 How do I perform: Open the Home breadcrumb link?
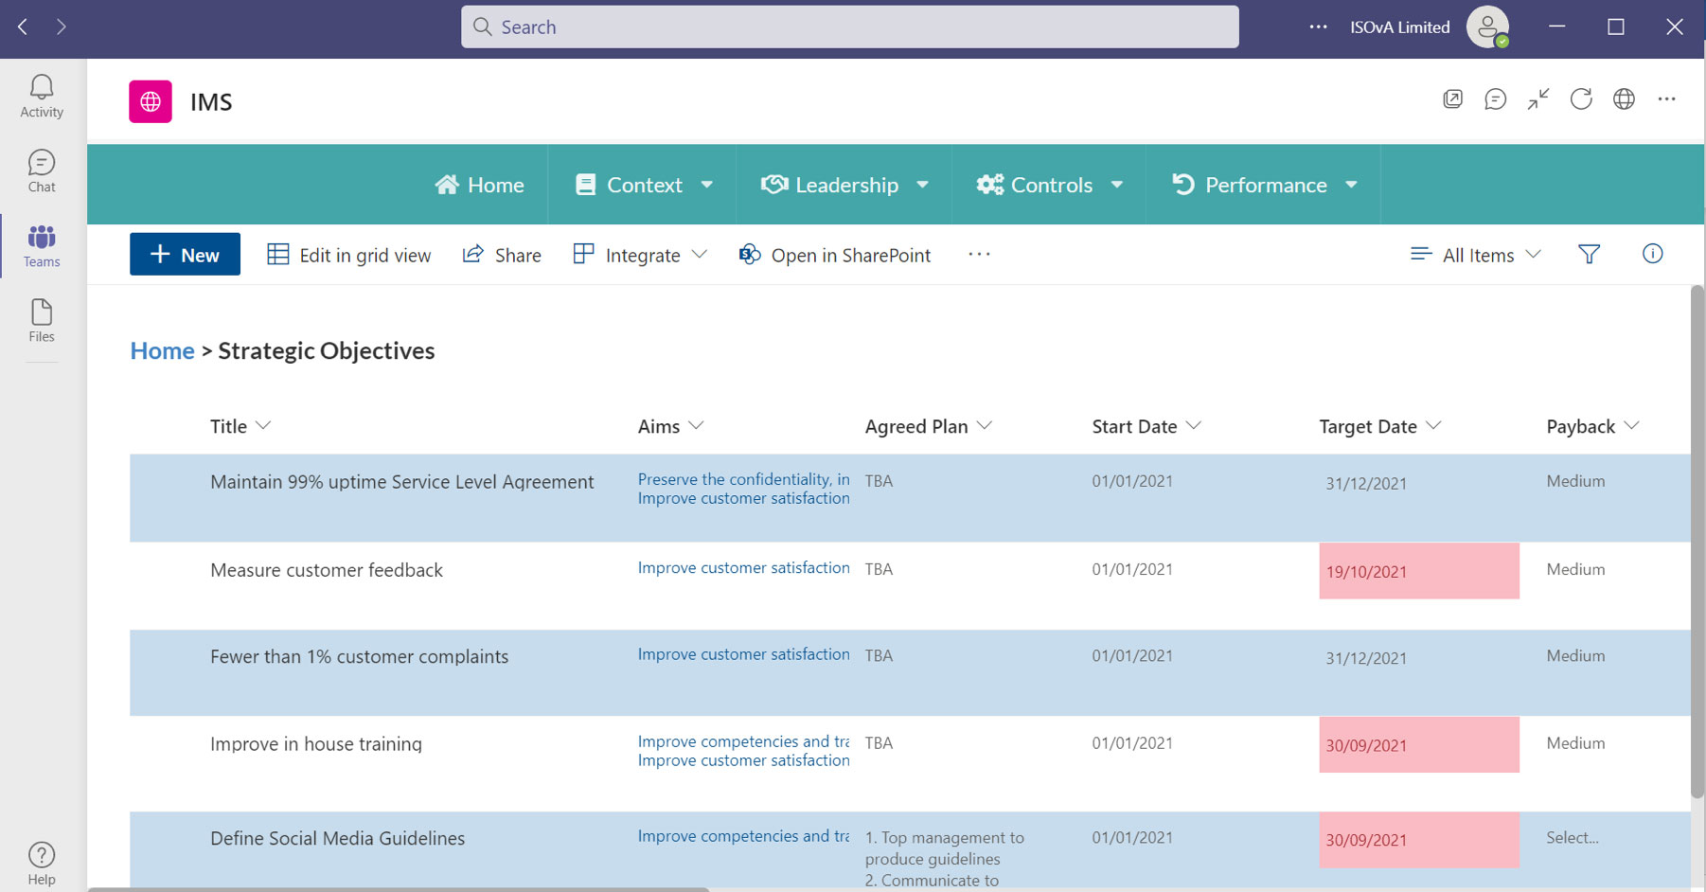(x=162, y=350)
